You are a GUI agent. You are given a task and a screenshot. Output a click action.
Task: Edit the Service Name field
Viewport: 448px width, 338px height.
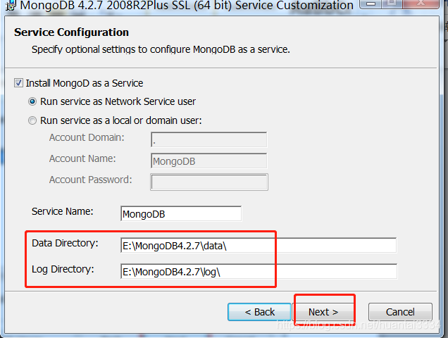[x=181, y=213]
